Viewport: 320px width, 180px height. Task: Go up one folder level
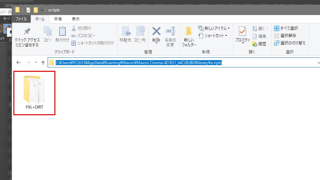(x=43, y=62)
